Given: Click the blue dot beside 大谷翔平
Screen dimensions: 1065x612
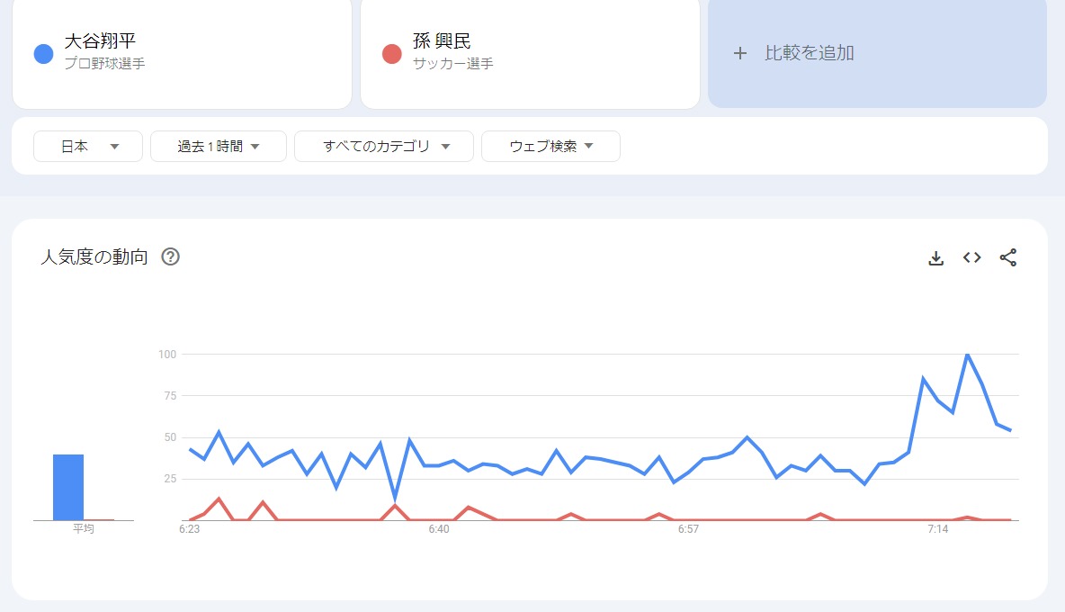Looking at the screenshot, I should (x=43, y=54).
